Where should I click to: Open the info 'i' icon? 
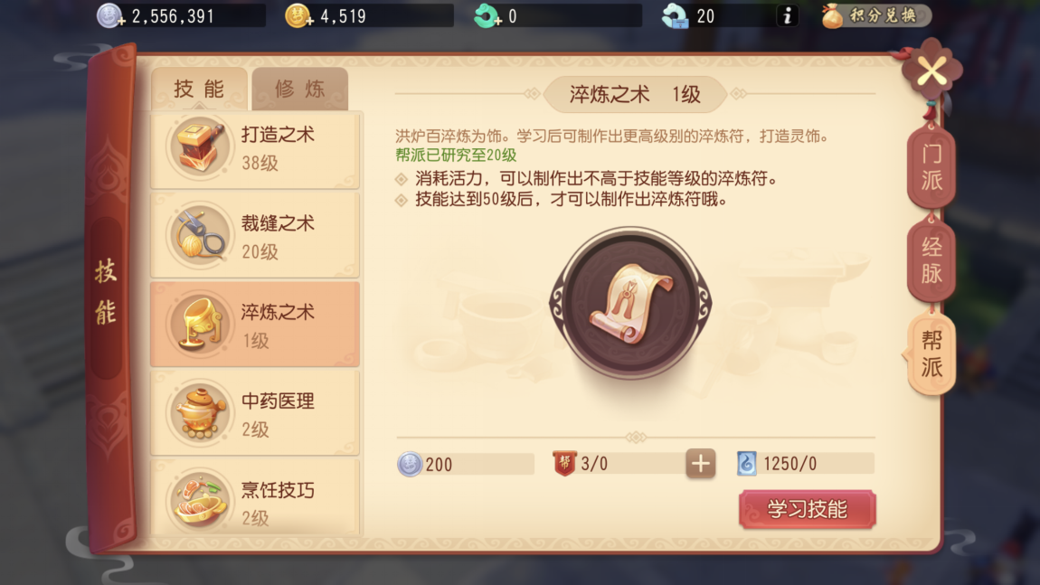click(x=788, y=15)
